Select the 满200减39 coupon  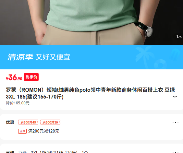(x=50, y=122)
